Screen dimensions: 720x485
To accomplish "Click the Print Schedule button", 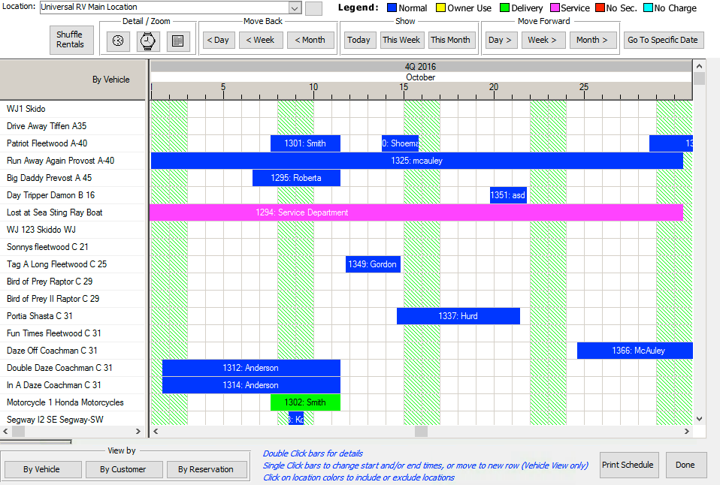I will click(x=628, y=465).
